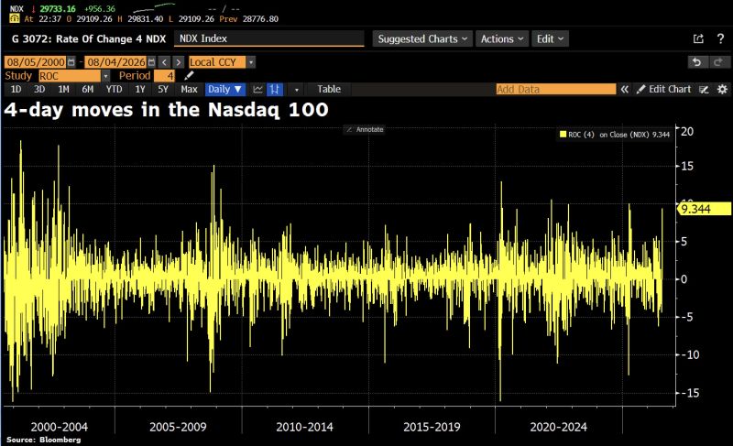This screenshot has height=446, width=733.
Task: Open help with the question mark icon
Action: (x=720, y=38)
